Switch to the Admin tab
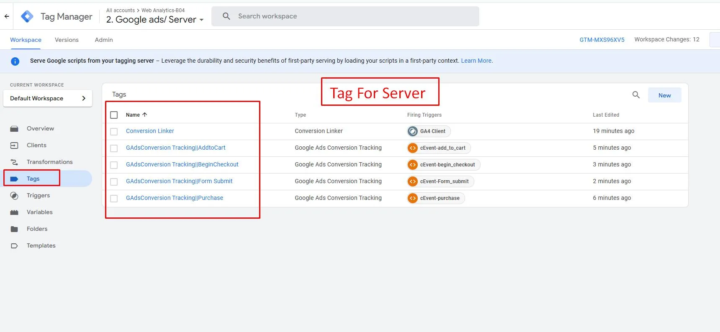The height and width of the screenshot is (332, 720). click(104, 40)
